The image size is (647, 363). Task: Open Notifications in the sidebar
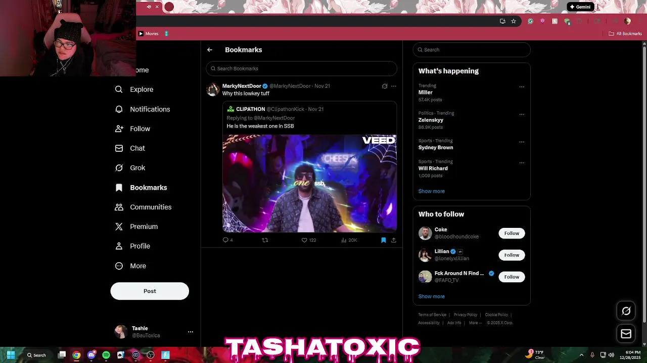pos(143,109)
